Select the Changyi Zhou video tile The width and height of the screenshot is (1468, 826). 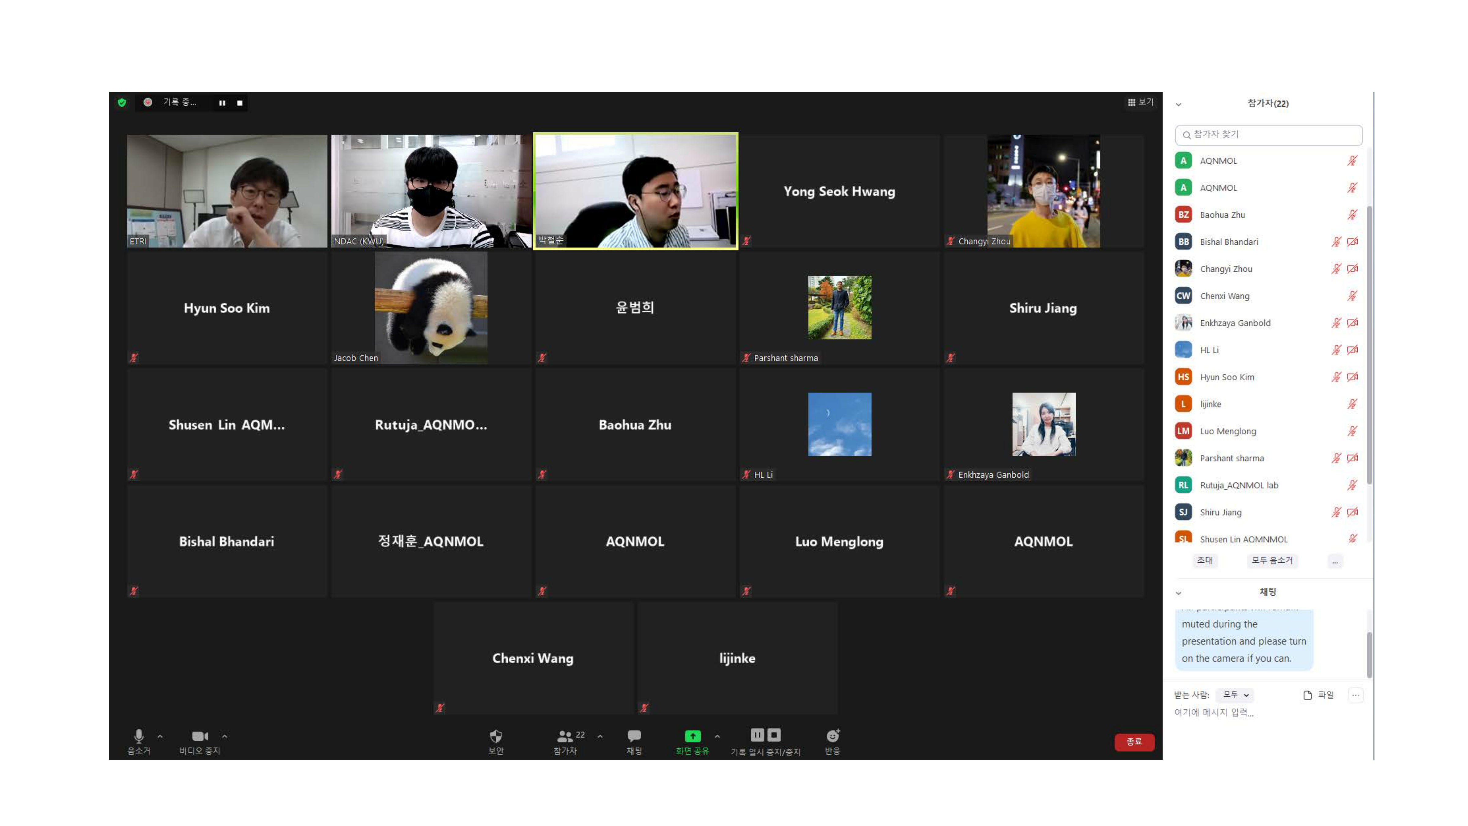coord(1044,191)
